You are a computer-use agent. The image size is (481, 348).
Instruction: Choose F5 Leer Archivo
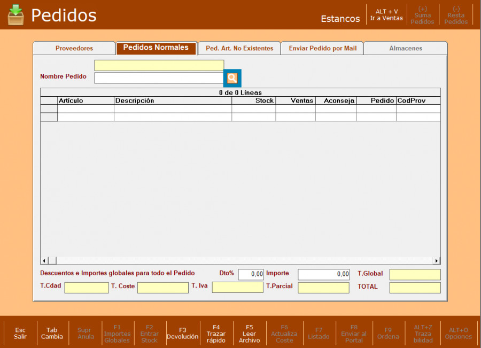click(249, 334)
